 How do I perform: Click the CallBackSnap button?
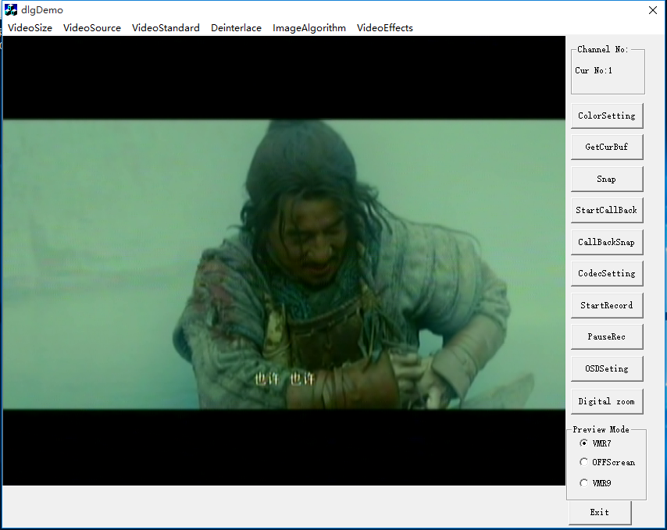[x=607, y=242]
